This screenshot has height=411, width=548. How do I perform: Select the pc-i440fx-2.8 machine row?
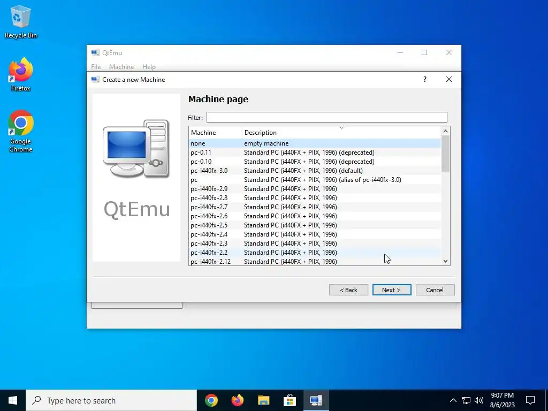point(315,198)
